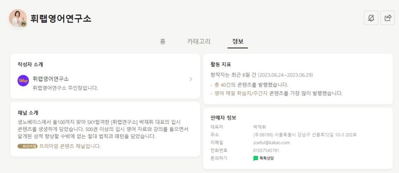Expand author profile with right chevron
The width and height of the screenshot is (399, 173).
tap(190, 79)
